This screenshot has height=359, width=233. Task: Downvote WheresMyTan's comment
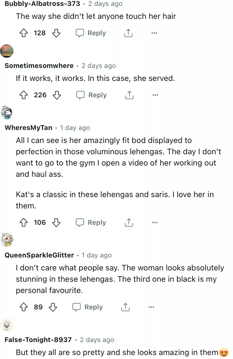(x=56, y=223)
